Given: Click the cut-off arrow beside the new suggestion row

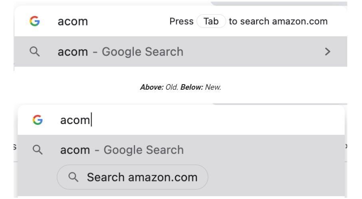Looking at the screenshot, I should pyautogui.click(x=346, y=147).
